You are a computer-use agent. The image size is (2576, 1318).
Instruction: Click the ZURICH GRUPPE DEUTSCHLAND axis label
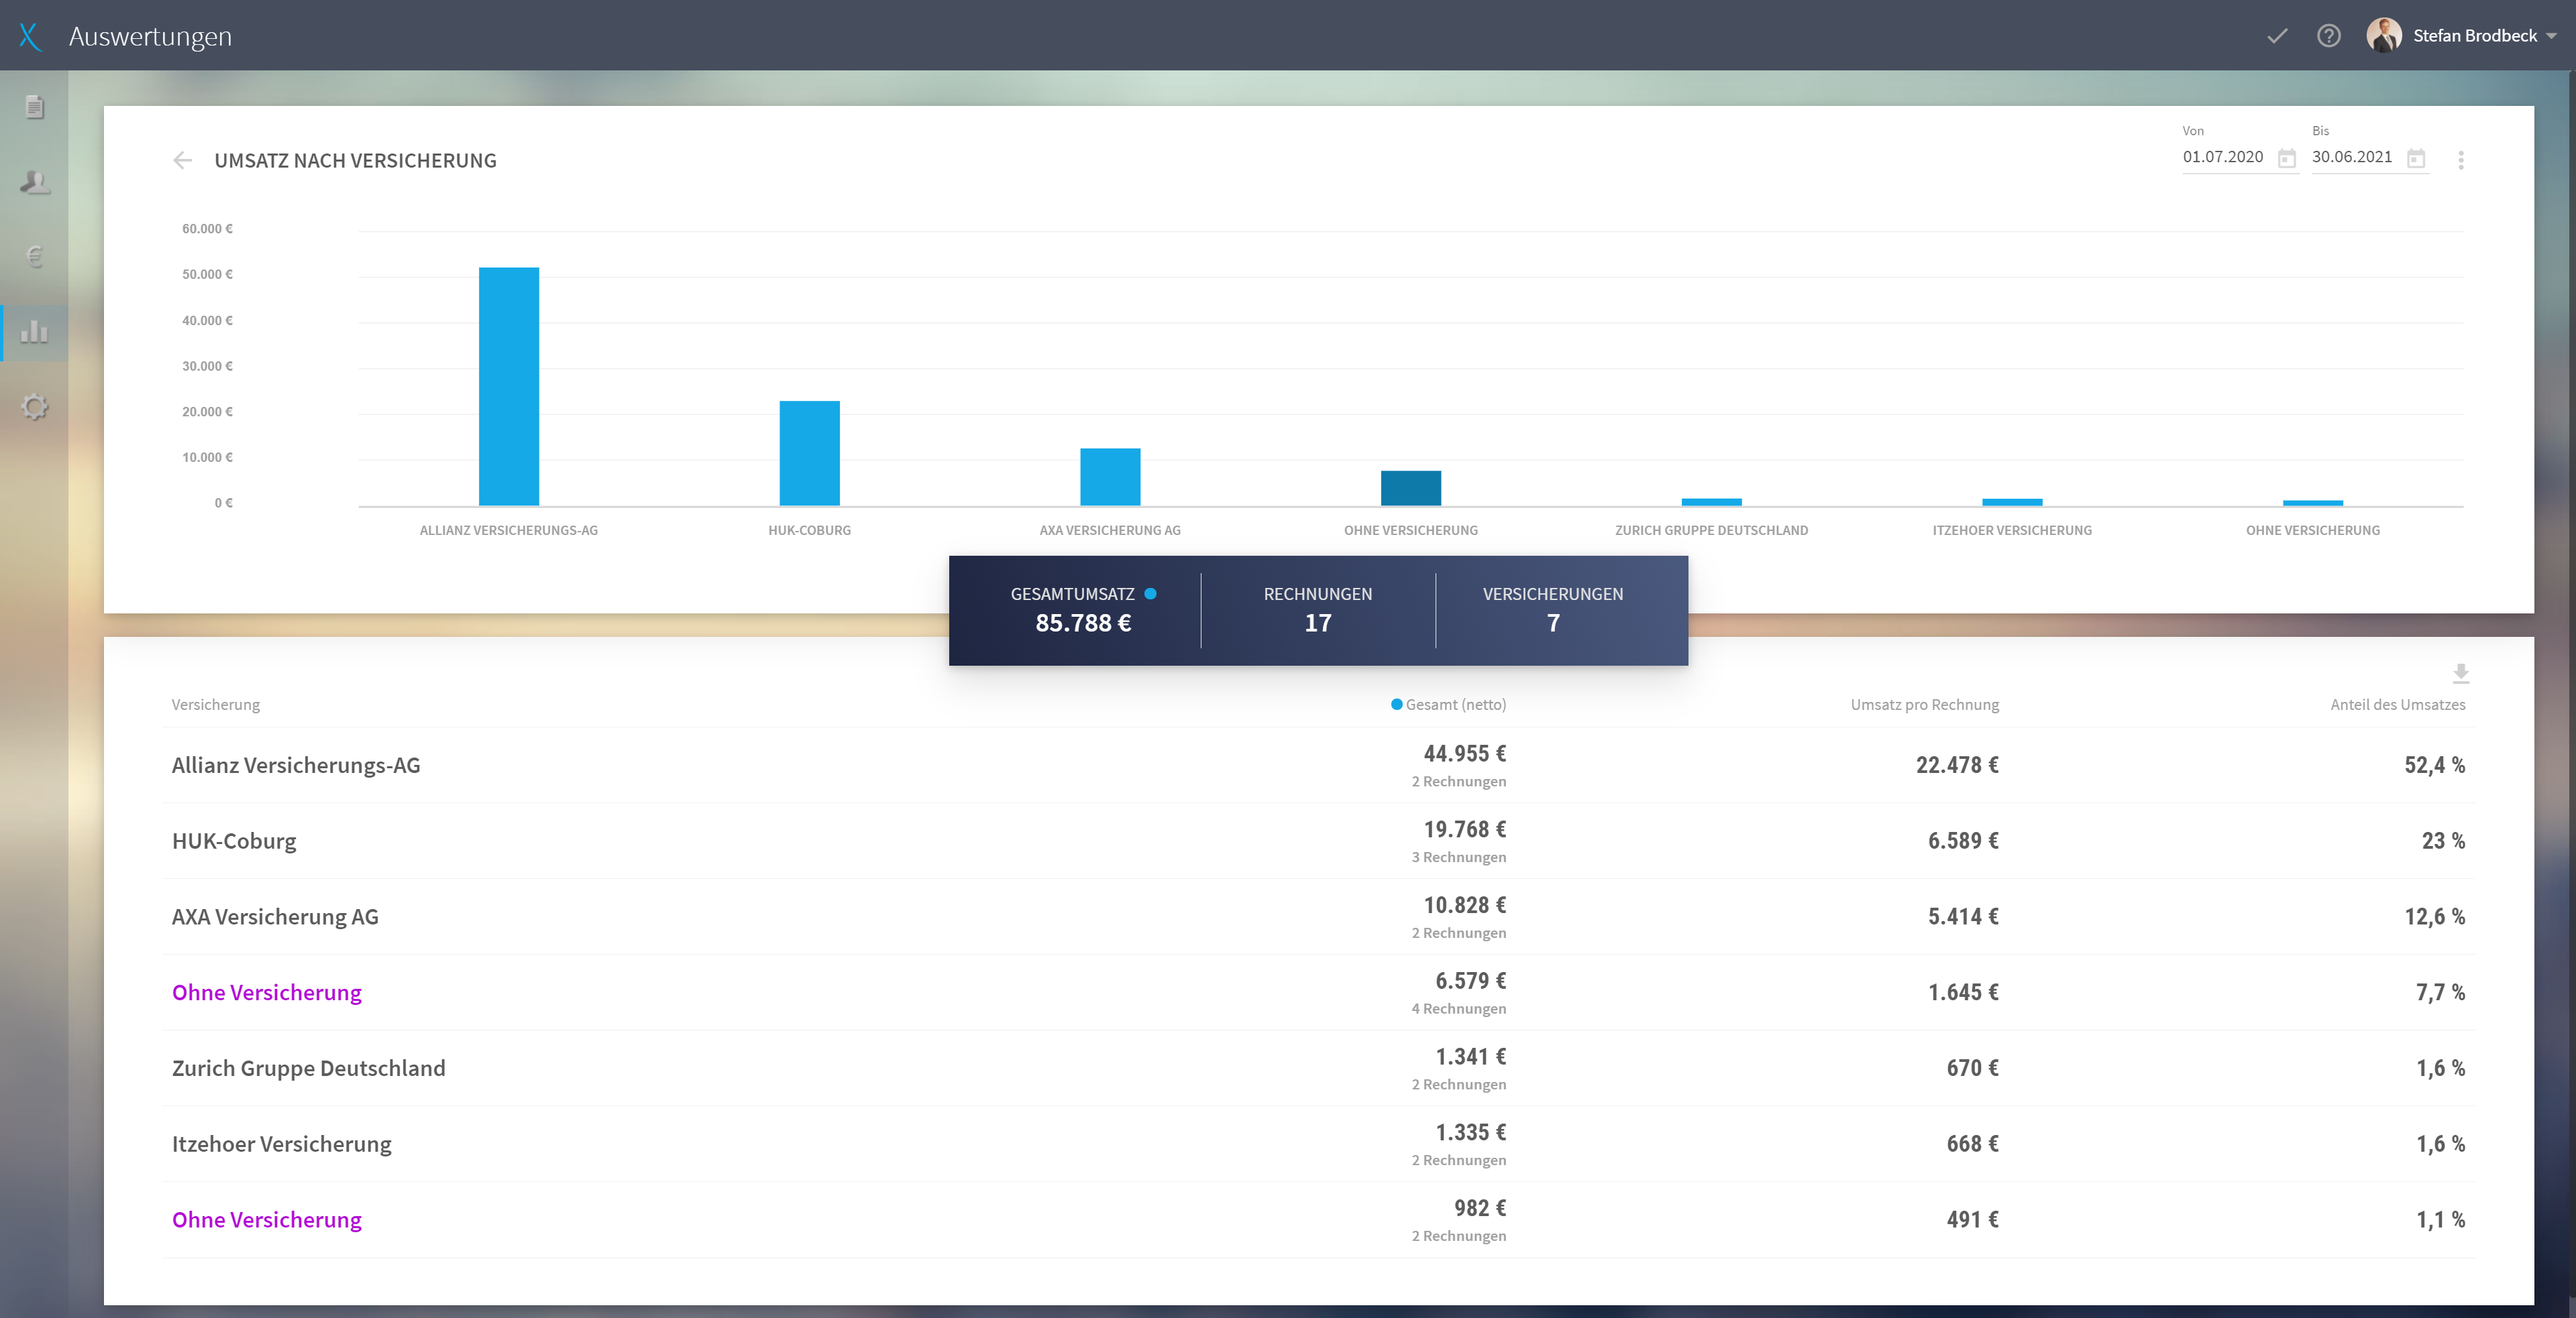[1711, 530]
